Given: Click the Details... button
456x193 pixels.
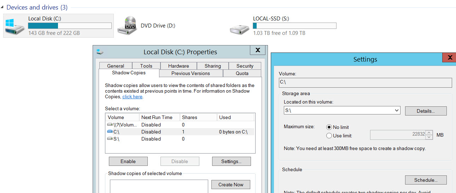Looking at the screenshot, I should point(426,111).
